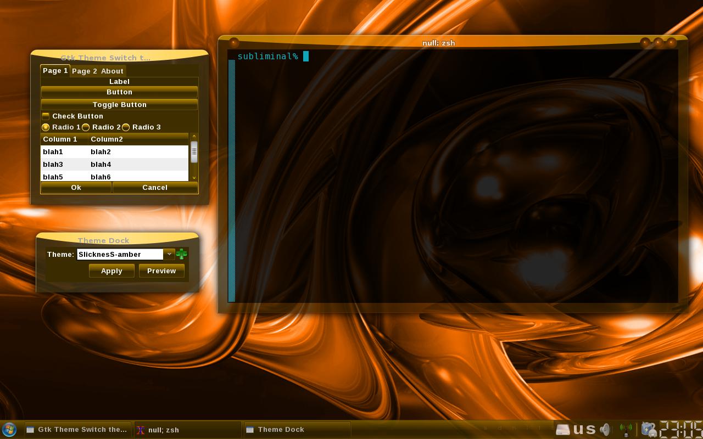Click the Ok button

click(x=76, y=188)
